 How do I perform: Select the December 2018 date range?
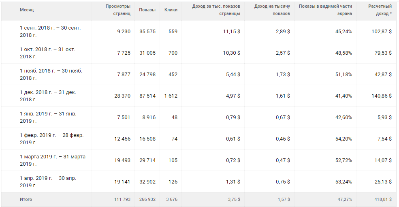[48, 96]
